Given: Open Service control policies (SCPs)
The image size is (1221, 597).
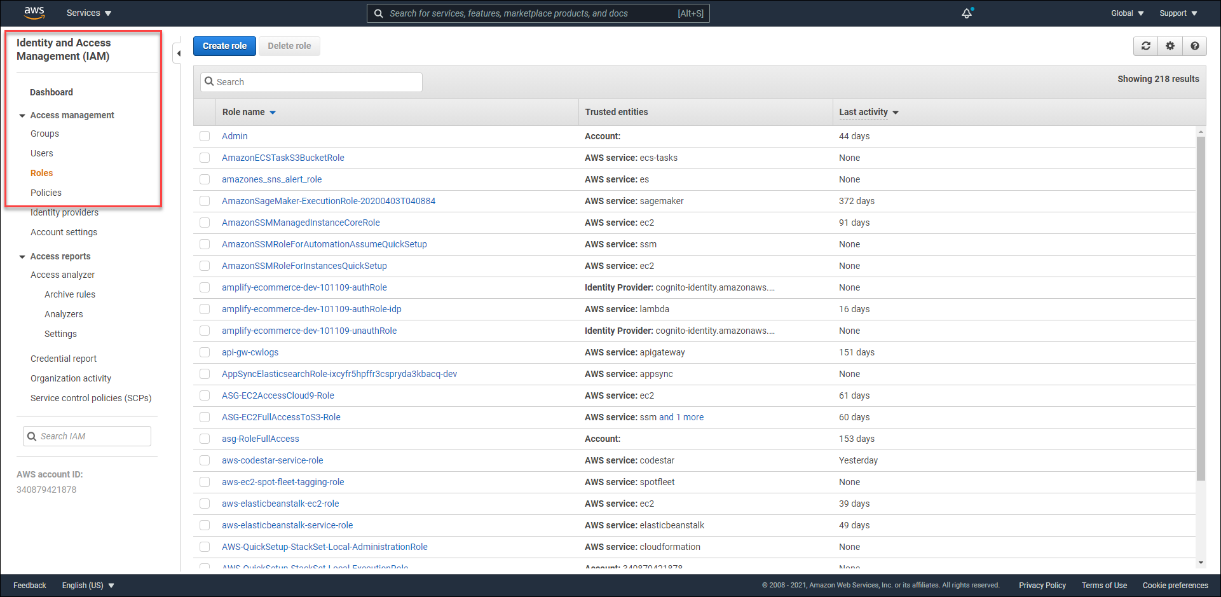Looking at the screenshot, I should (x=91, y=398).
